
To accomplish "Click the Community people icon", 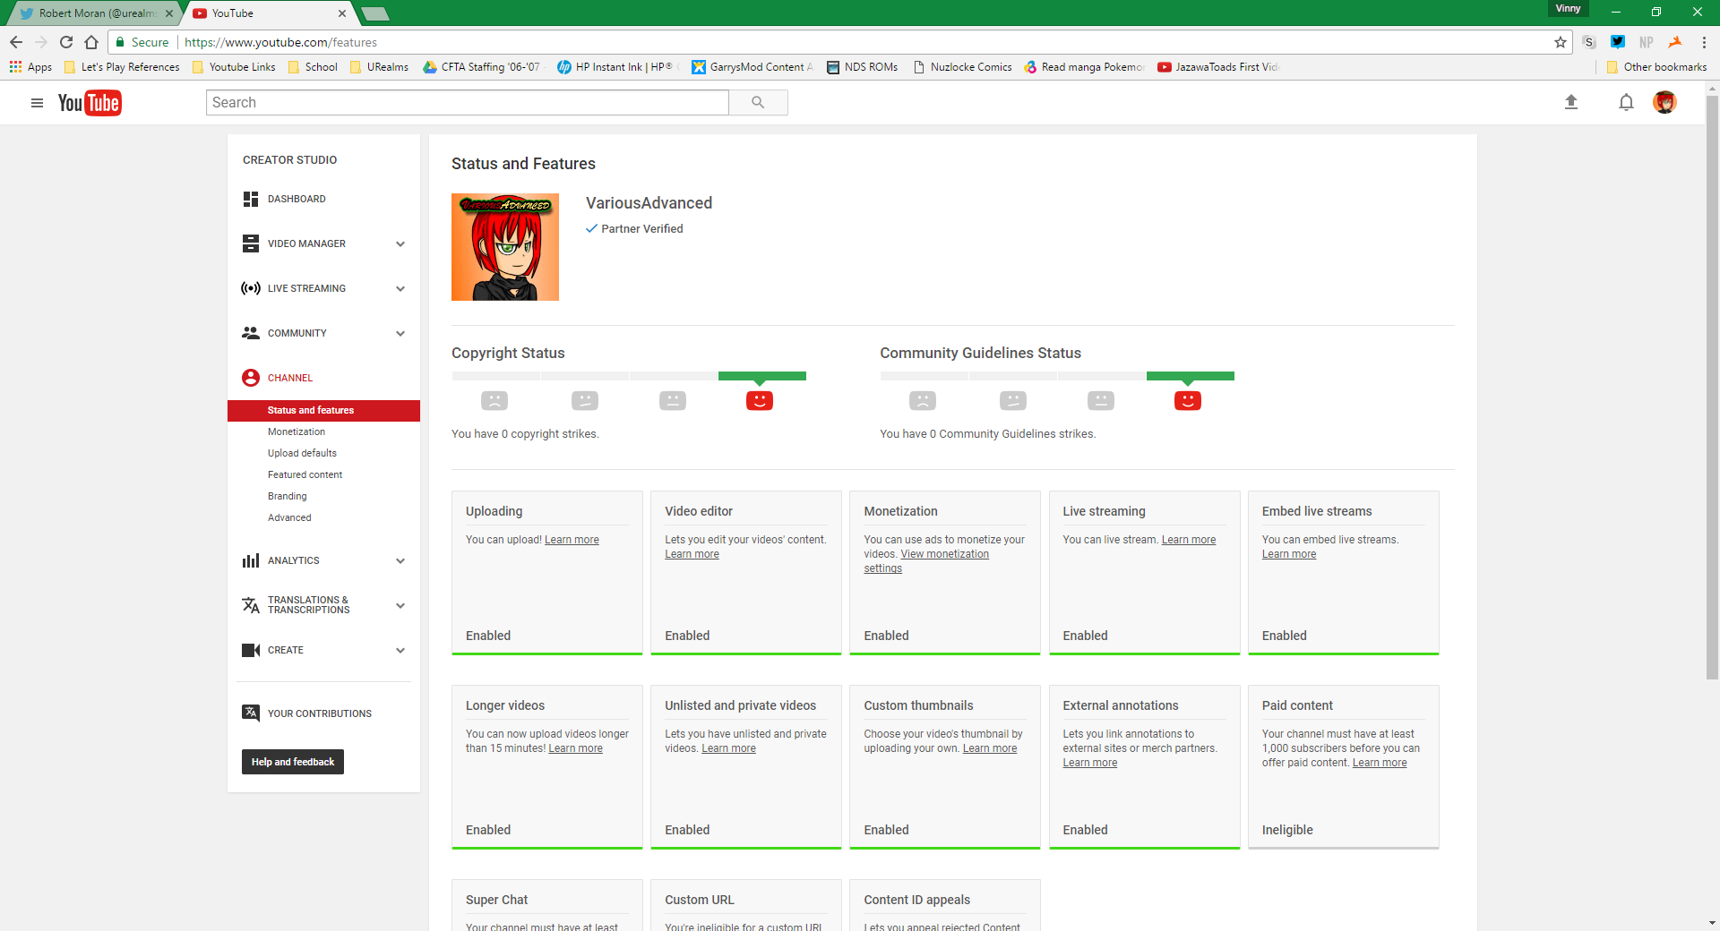I will [251, 333].
